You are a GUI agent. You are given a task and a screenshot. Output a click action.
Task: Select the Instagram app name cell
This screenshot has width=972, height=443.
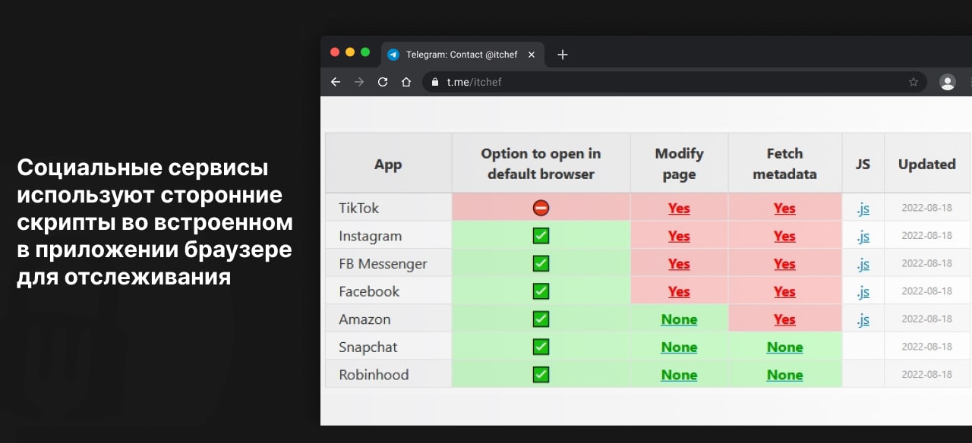388,236
